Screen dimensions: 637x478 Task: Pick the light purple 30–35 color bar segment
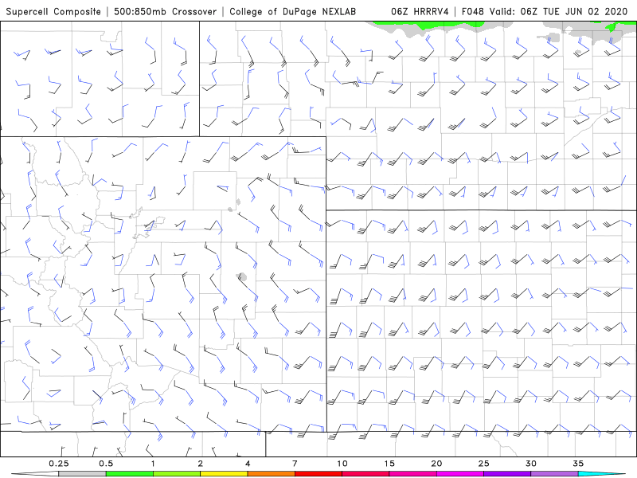pos(554,474)
